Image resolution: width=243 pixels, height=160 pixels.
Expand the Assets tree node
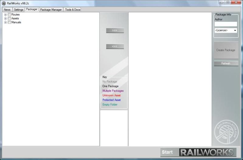click(5, 18)
